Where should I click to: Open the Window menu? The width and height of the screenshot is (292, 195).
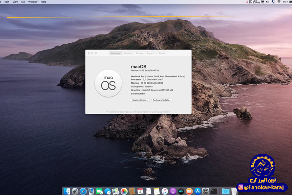pyautogui.click(x=33, y=2)
